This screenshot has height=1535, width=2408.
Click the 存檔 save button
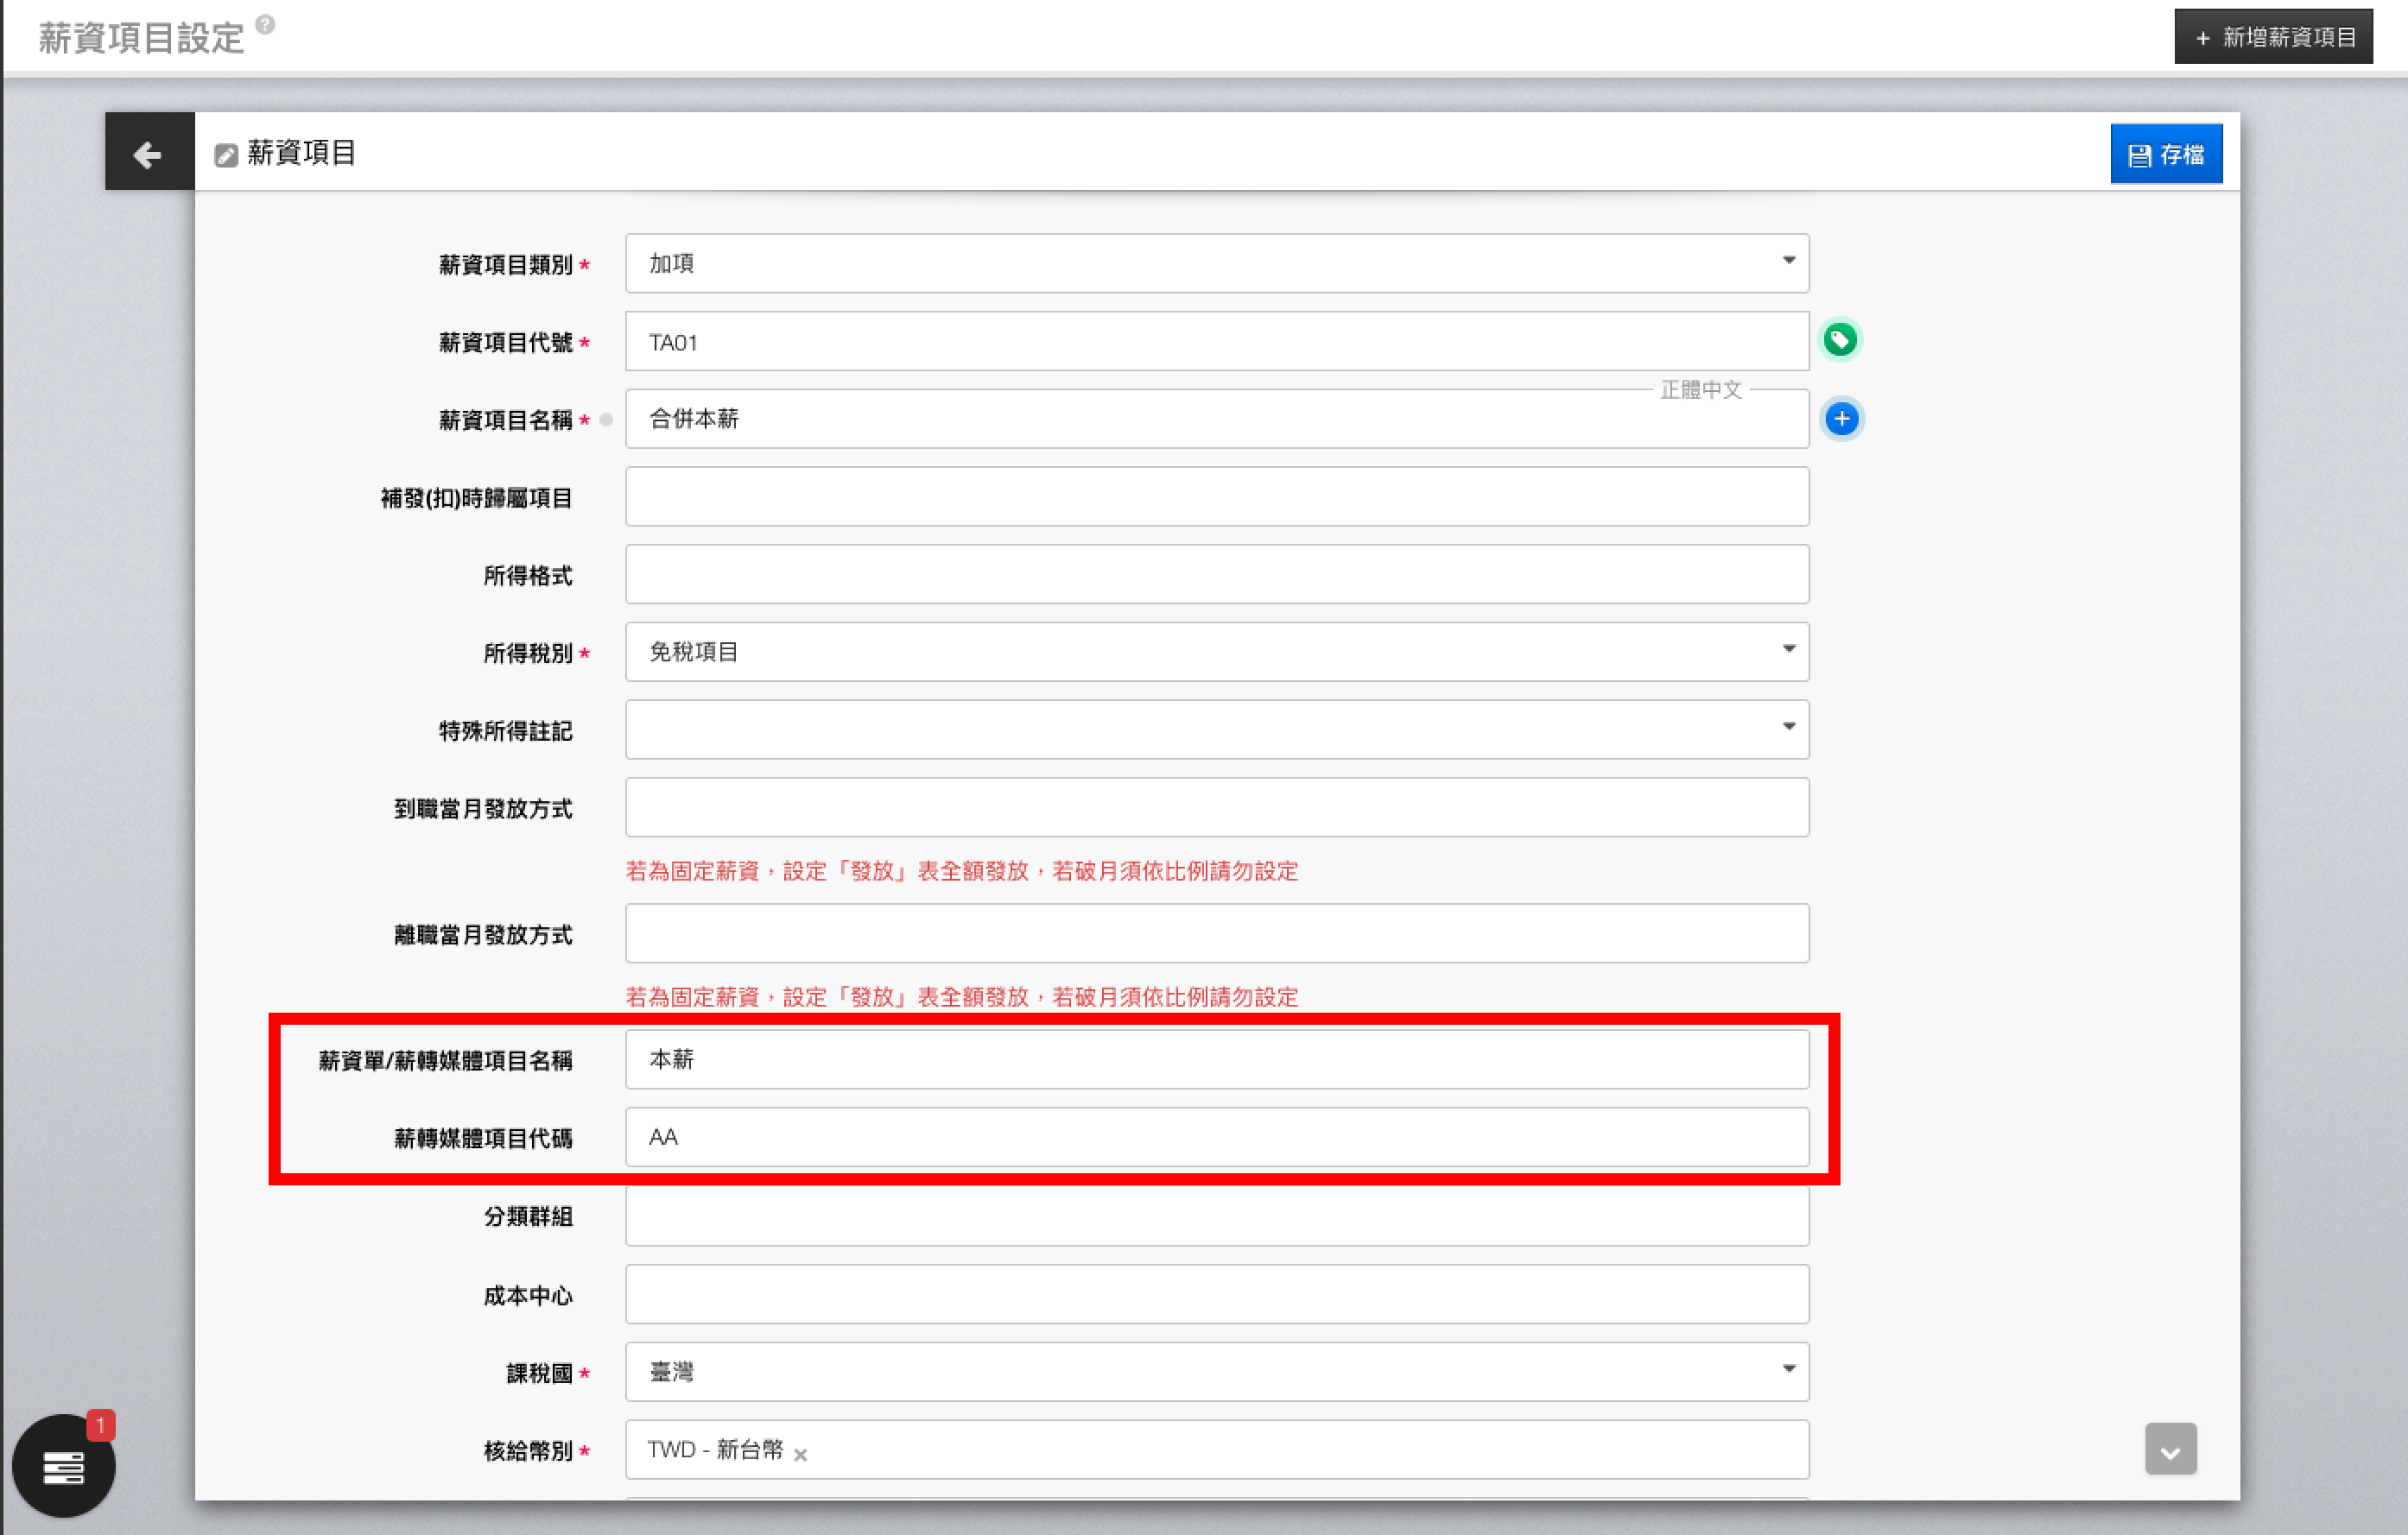point(2165,154)
